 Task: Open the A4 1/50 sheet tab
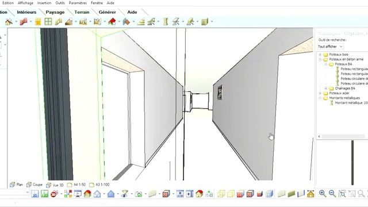point(76,185)
